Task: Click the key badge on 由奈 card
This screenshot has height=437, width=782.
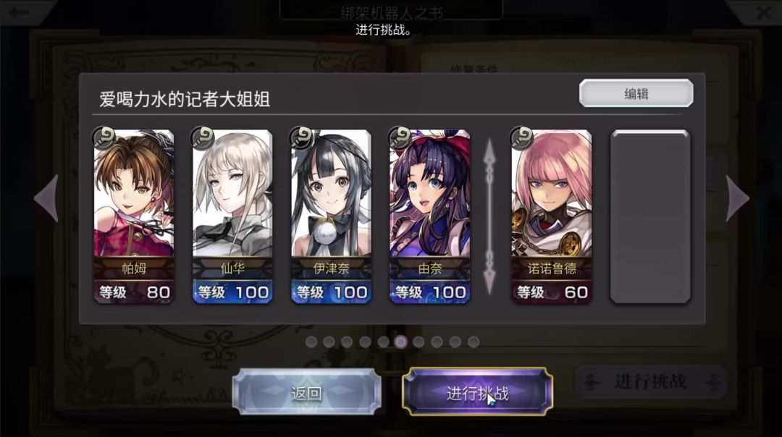Action: [x=400, y=138]
